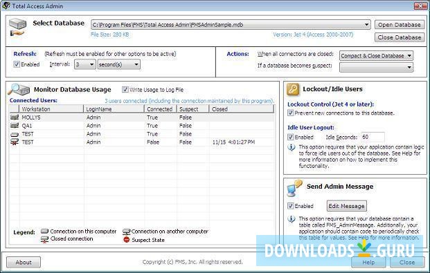Viewport: 430px width, 273px height.
Task: Click the Open Database button
Action: 400,25
